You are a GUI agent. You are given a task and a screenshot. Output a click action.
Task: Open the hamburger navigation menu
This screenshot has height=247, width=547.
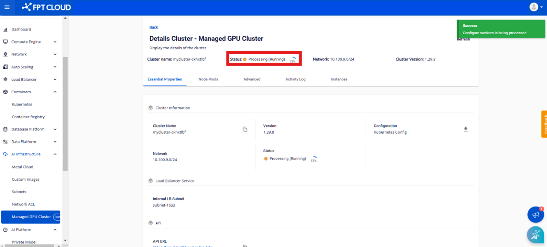click(x=7, y=7)
